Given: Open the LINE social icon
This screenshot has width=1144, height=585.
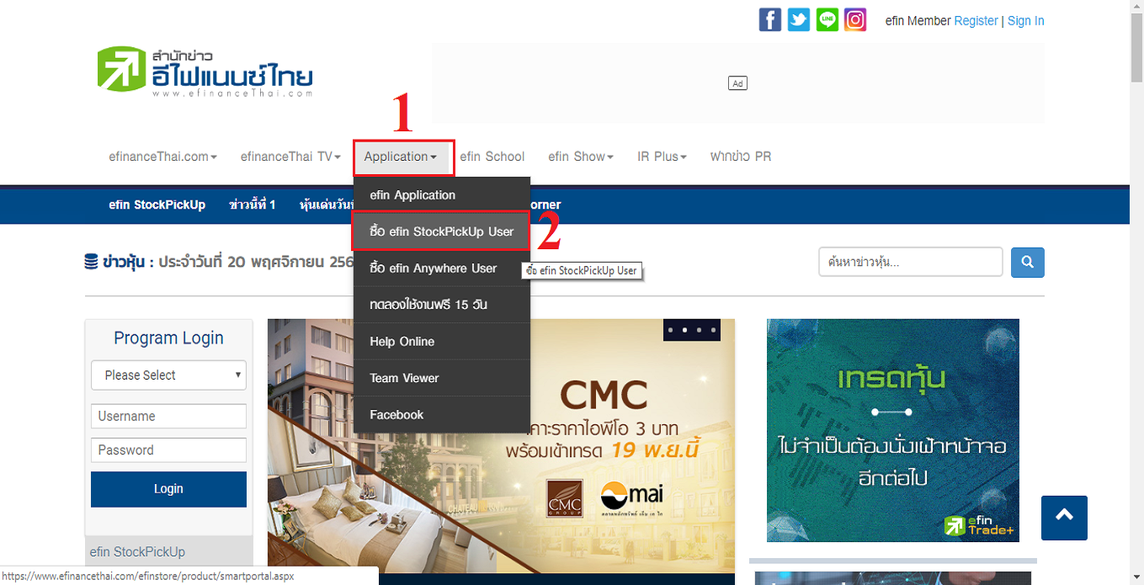Looking at the screenshot, I should pyautogui.click(x=827, y=19).
